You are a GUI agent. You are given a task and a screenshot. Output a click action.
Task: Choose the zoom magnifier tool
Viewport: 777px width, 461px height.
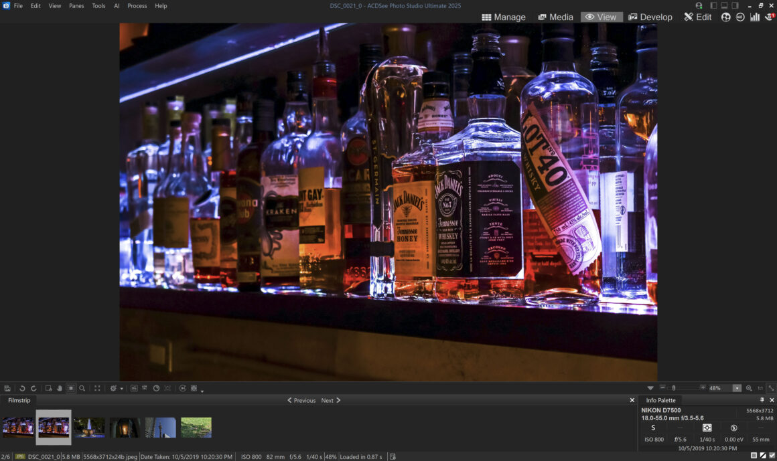pyautogui.click(x=82, y=389)
